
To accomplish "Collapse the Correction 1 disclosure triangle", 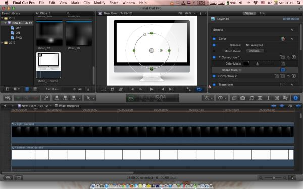I will [220, 57].
